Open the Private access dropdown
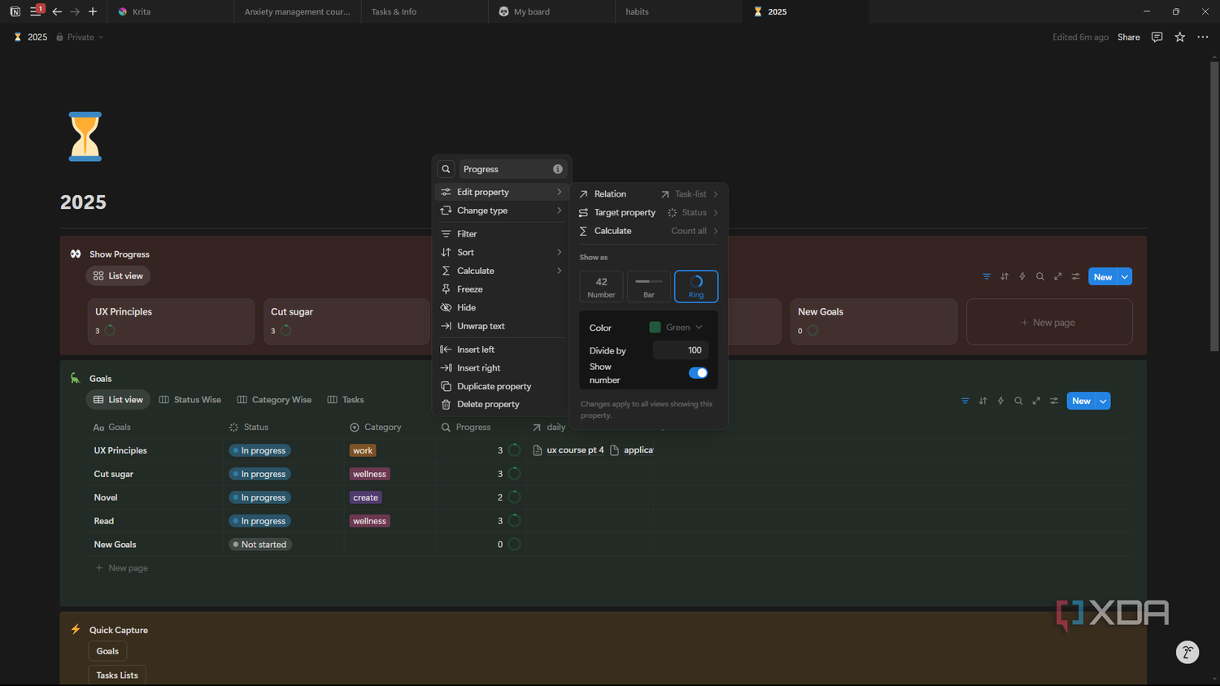 pos(80,37)
